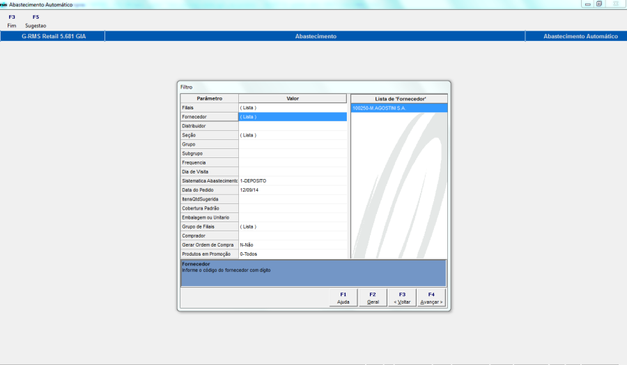Select the Fornecedor value field
The image size is (627, 365).
(293, 117)
